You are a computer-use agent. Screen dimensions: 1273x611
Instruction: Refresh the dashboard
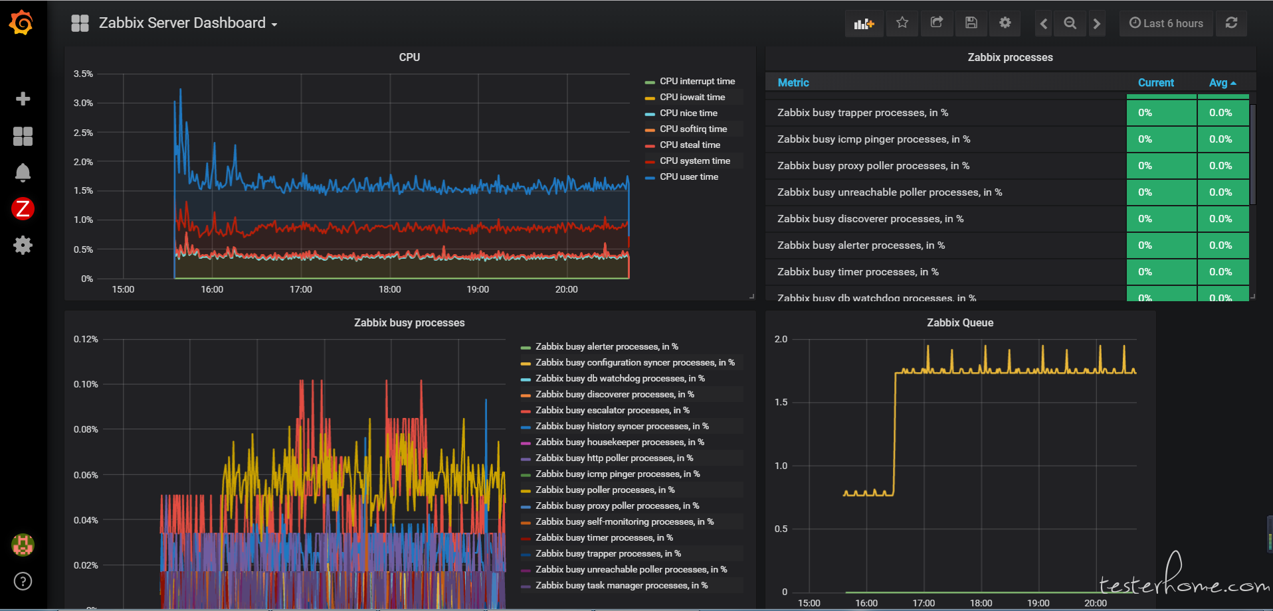point(1231,23)
